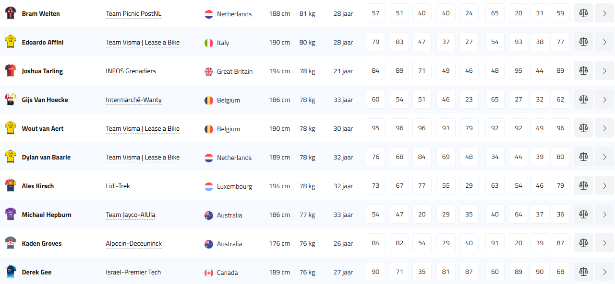Click Michael Hepburn chevron arrow button
The height and width of the screenshot is (284, 615).
click(x=604, y=215)
